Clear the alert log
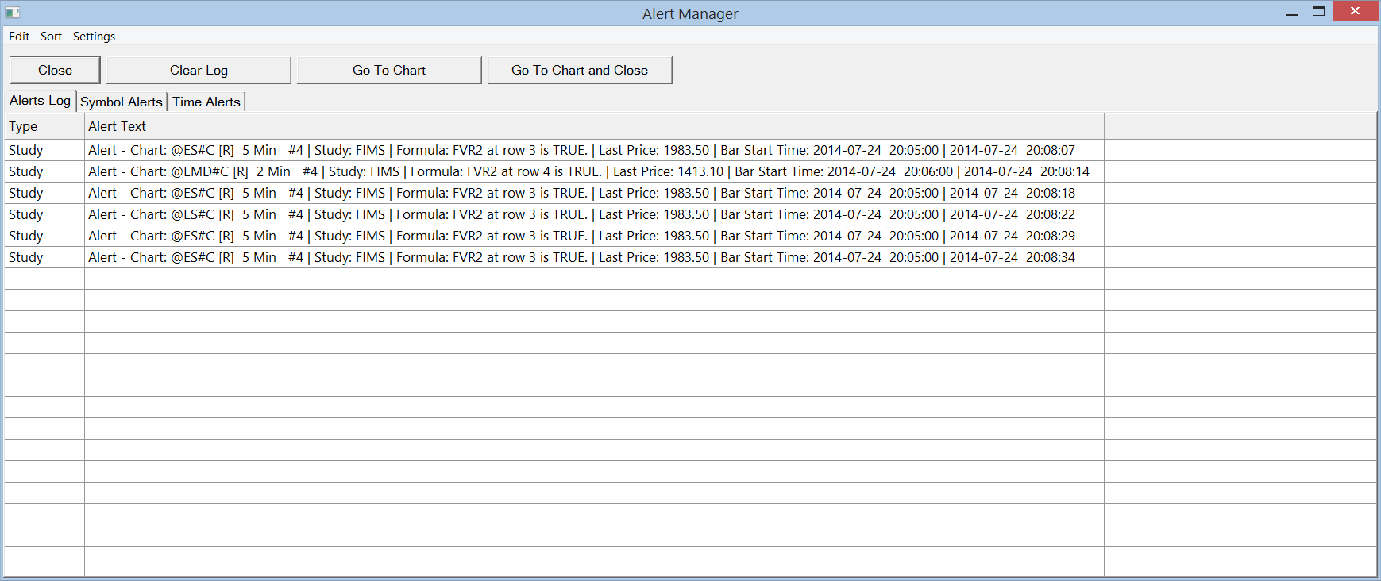The height and width of the screenshot is (581, 1381). coord(199,70)
